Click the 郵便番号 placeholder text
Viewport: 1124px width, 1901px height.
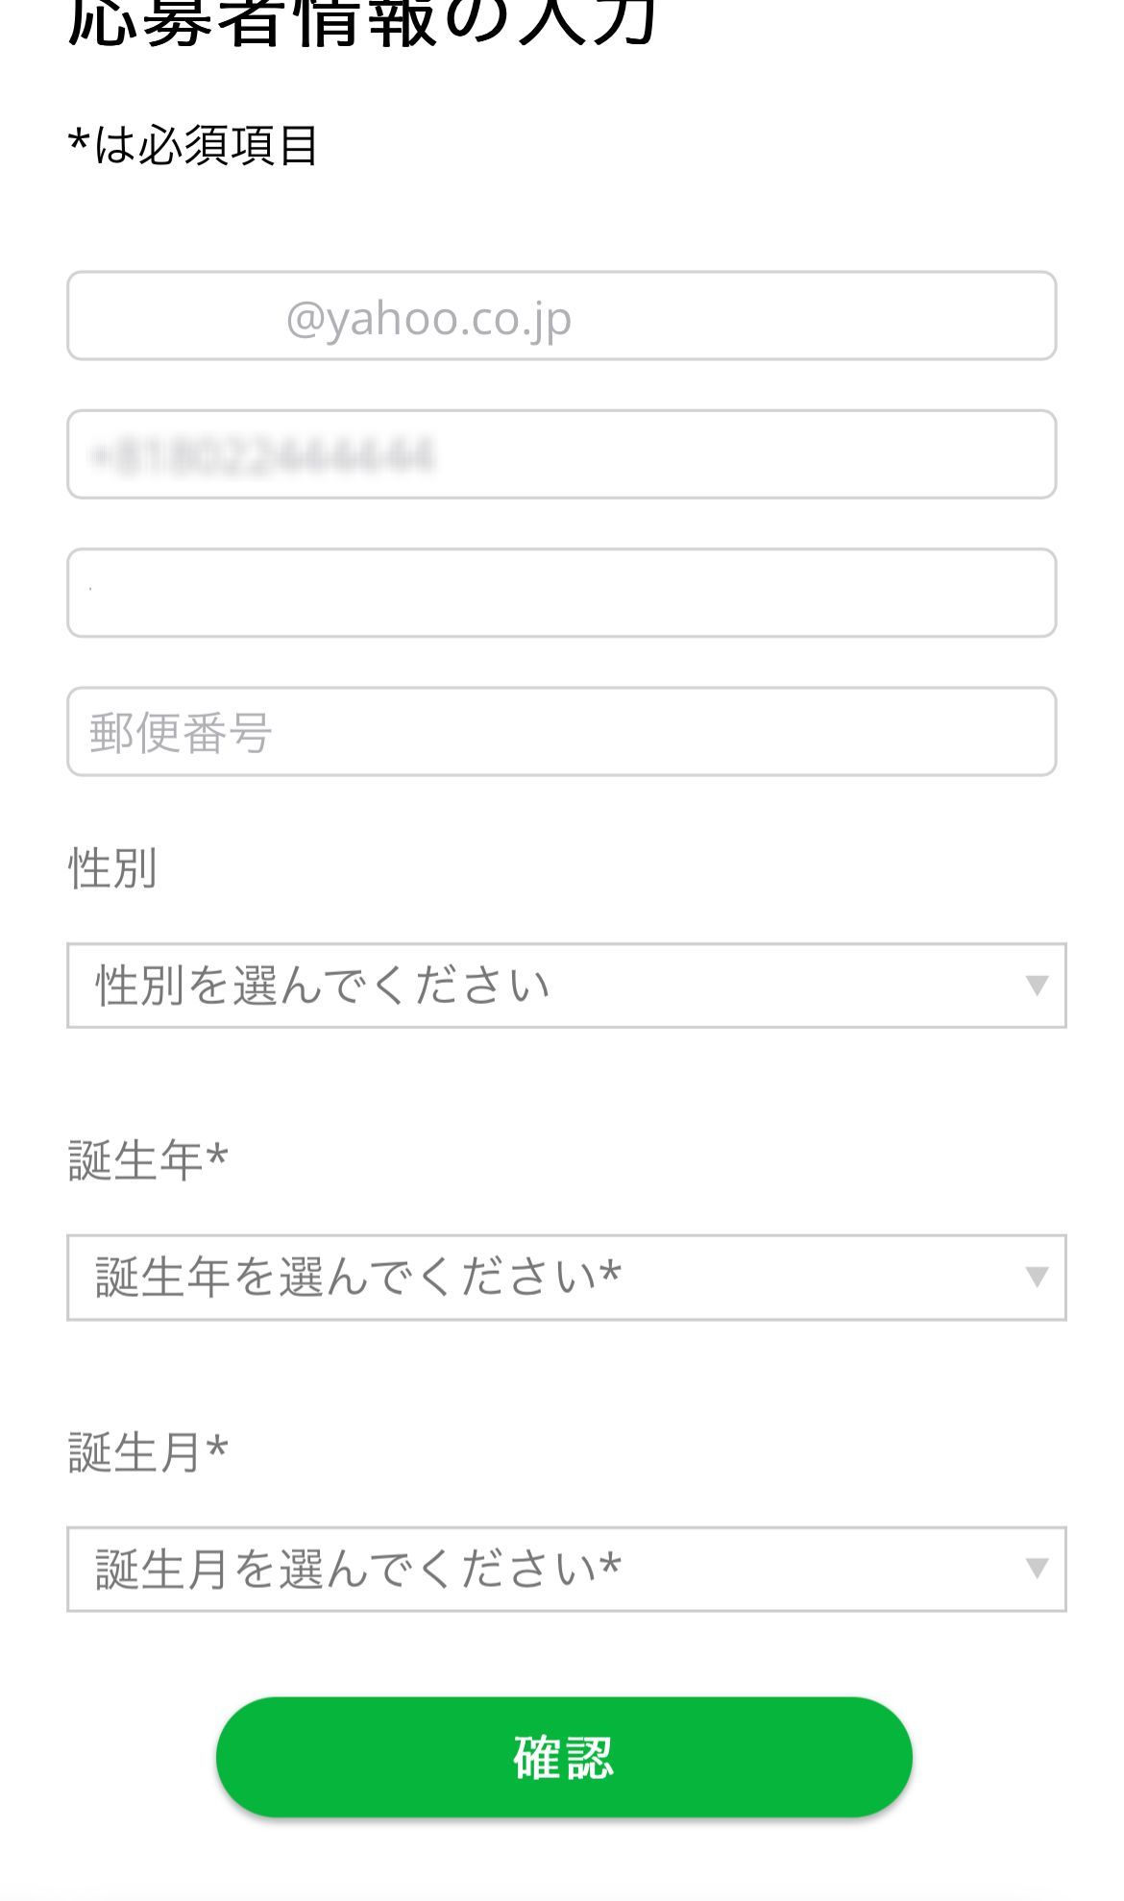181,733
